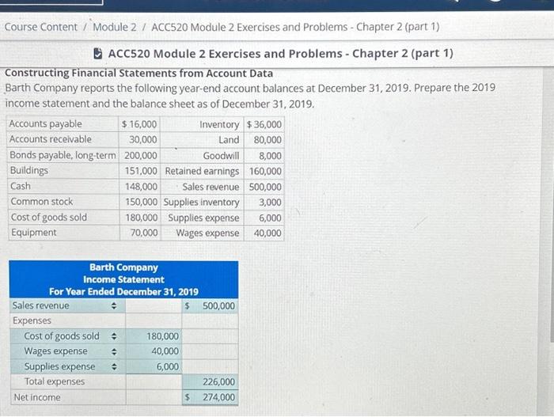Open ACC520 Module 2 Exercises breadcrumb
The width and height of the screenshot is (554, 417).
point(295,27)
